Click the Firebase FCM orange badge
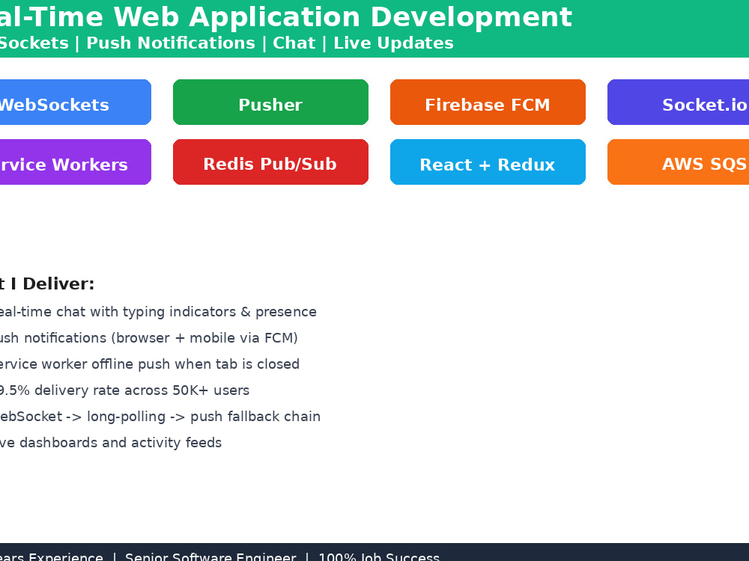The width and height of the screenshot is (749, 561). coord(488,102)
